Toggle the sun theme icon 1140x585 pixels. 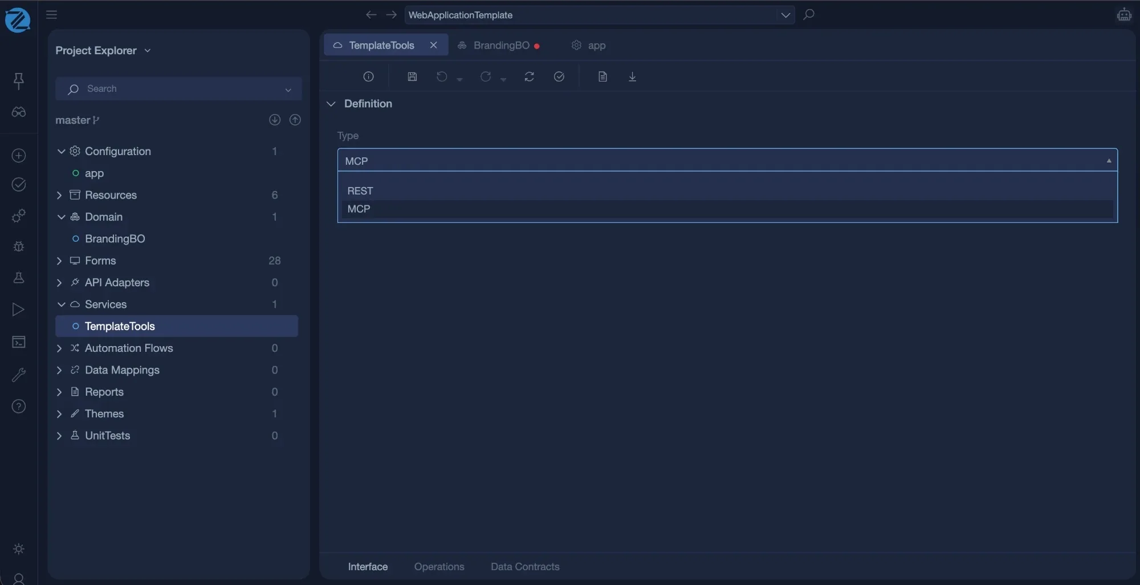pyautogui.click(x=19, y=549)
